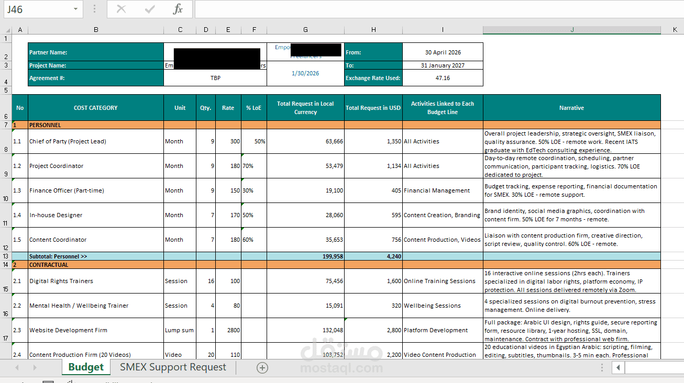The height and width of the screenshot is (383, 684).
Task: Click the Narrative header cell
Action: pyautogui.click(x=572, y=108)
